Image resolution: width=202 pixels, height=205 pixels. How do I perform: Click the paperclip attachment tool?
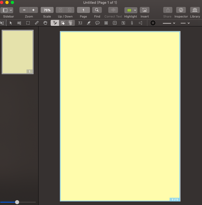point(132,23)
